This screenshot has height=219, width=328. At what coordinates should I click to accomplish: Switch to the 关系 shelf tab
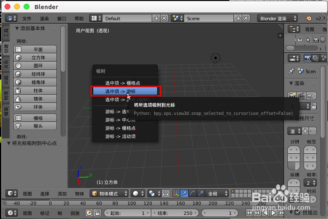[x=6, y=64]
